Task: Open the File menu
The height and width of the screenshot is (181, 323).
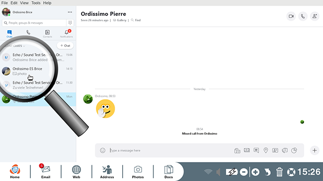Action: click(x=4, y=3)
